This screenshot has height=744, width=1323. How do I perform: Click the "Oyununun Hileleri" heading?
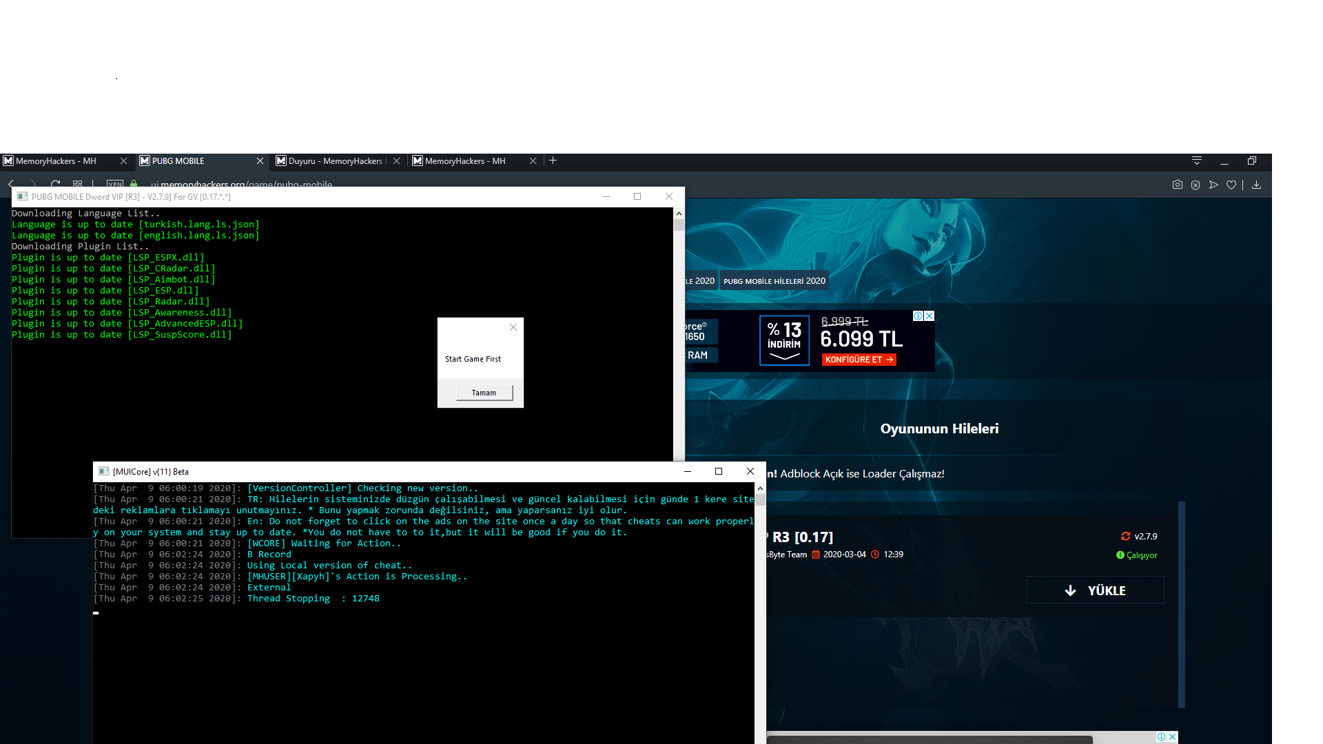click(x=939, y=428)
